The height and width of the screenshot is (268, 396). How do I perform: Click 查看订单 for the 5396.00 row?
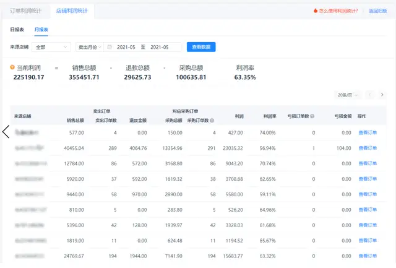(368, 225)
